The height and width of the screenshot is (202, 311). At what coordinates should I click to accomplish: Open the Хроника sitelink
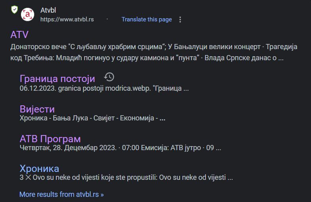click(39, 169)
